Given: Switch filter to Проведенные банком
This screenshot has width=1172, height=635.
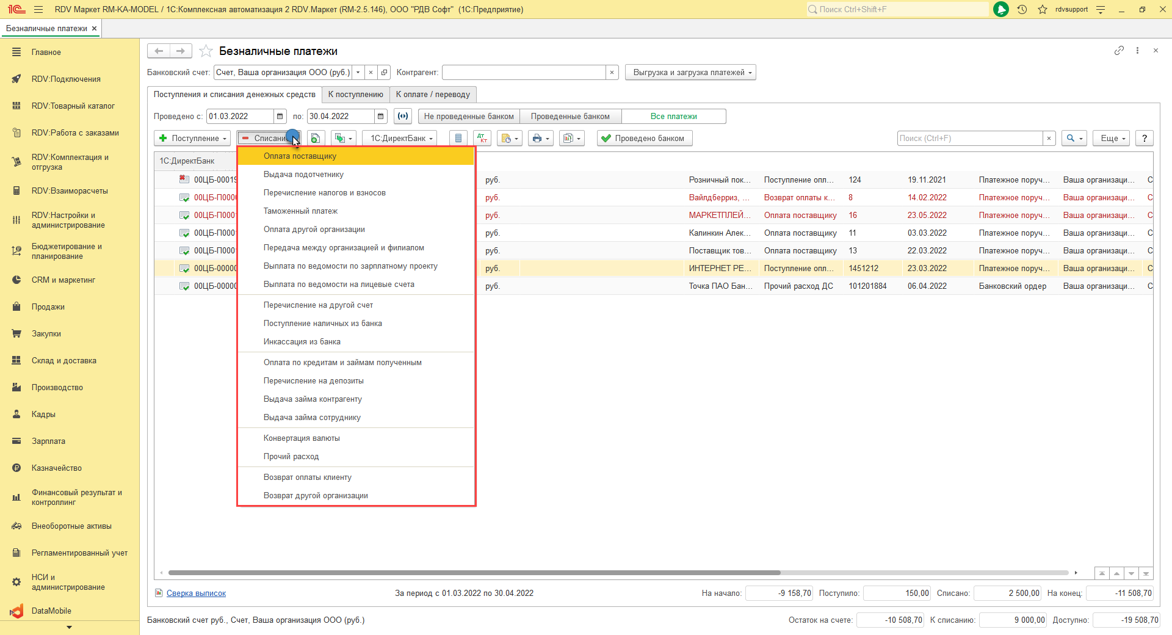Looking at the screenshot, I should pyautogui.click(x=570, y=117).
